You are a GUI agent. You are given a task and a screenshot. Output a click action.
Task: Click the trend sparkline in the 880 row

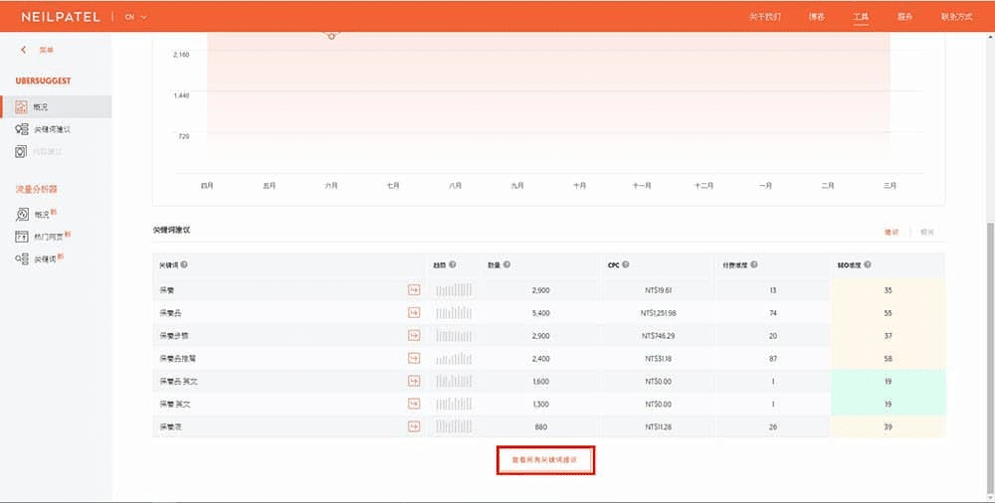tap(454, 426)
